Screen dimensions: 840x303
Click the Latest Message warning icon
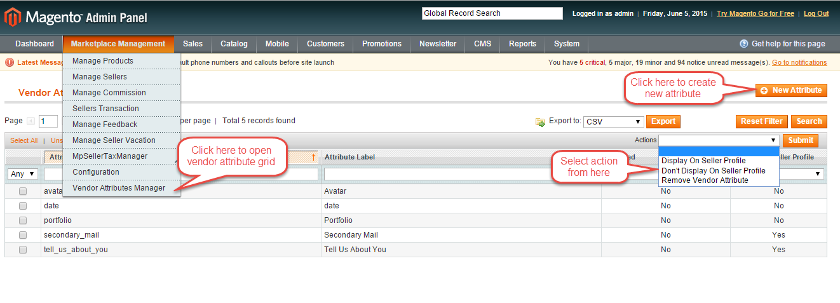10,62
